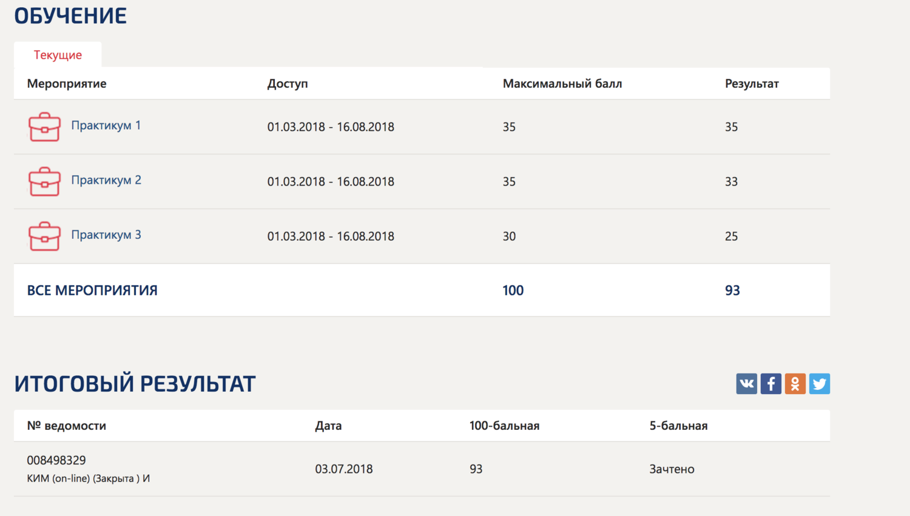Click the Максимальный балл column header

(x=562, y=84)
